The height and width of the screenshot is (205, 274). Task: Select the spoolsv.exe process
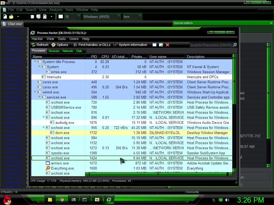coord(132,153)
